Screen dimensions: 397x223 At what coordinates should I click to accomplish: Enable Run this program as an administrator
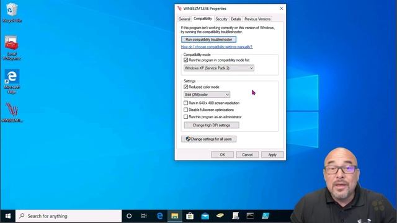[186, 117]
